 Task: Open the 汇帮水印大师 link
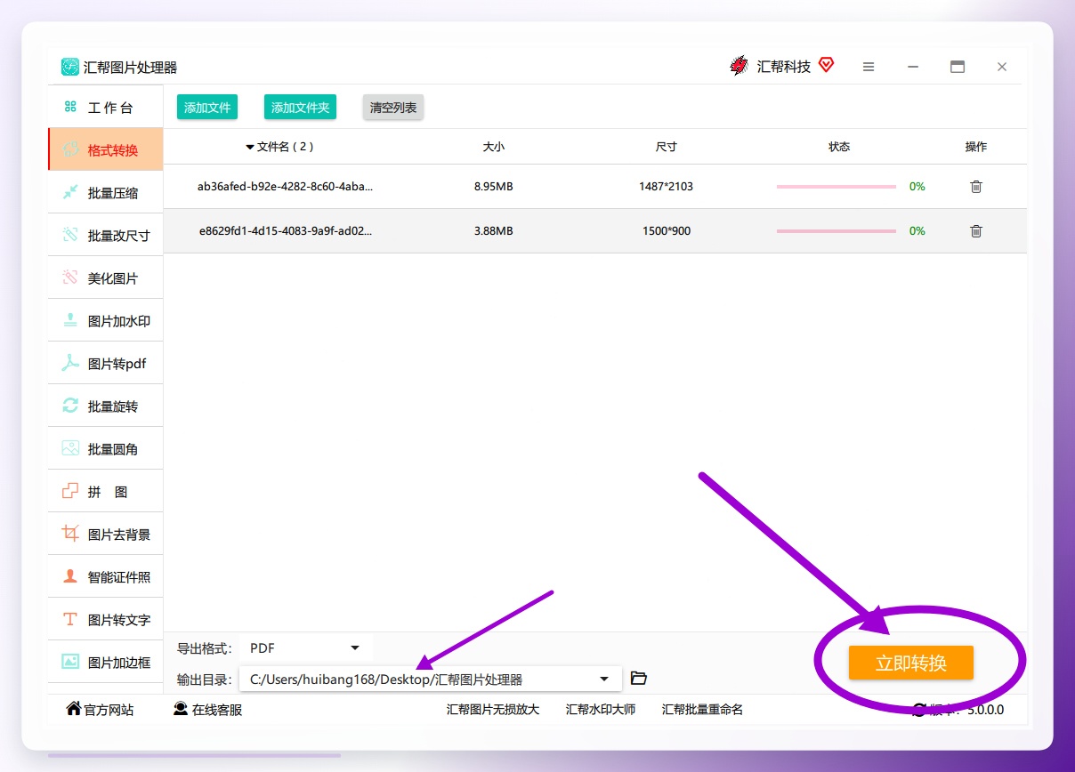click(x=601, y=710)
